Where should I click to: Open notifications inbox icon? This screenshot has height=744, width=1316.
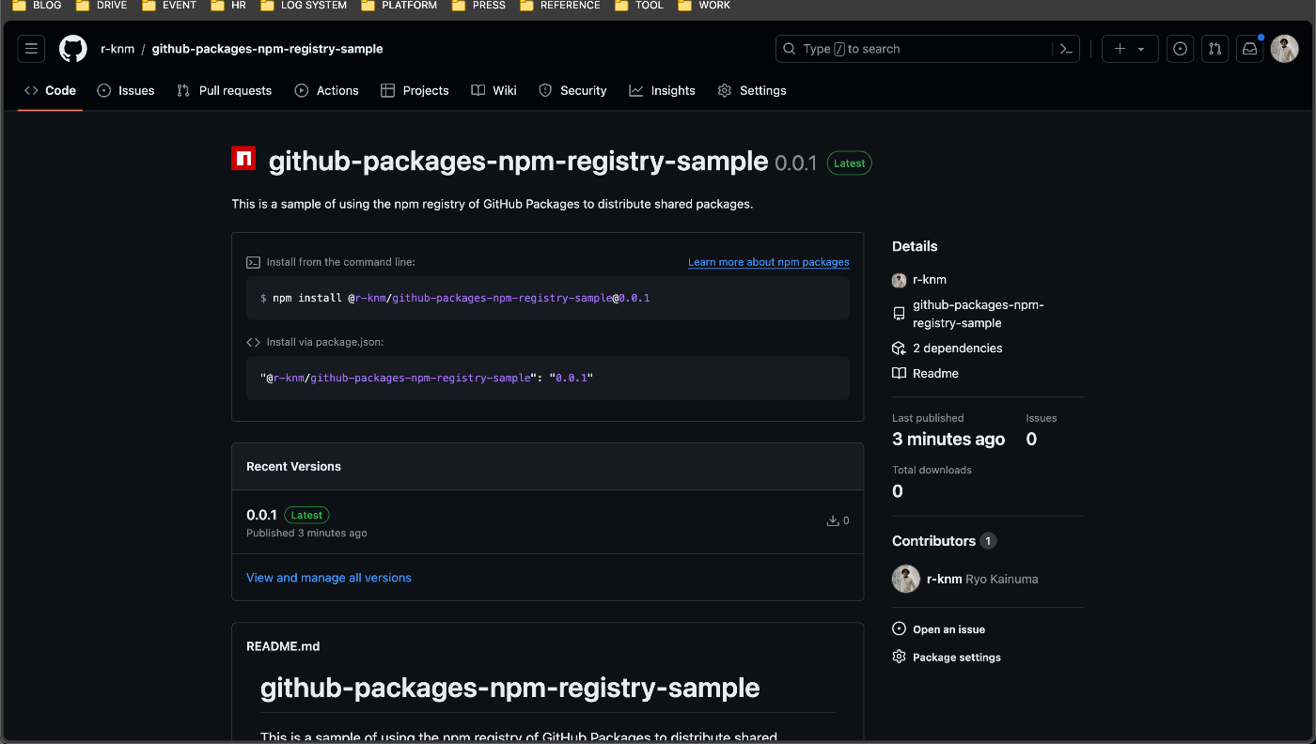(1250, 49)
